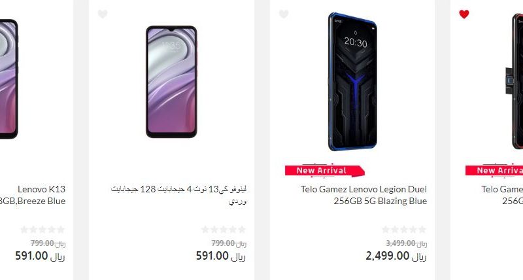The image size is (523, 280).
Task: Click New Arrival badge on Blazing Blue phone
Action: pyautogui.click(x=324, y=171)
